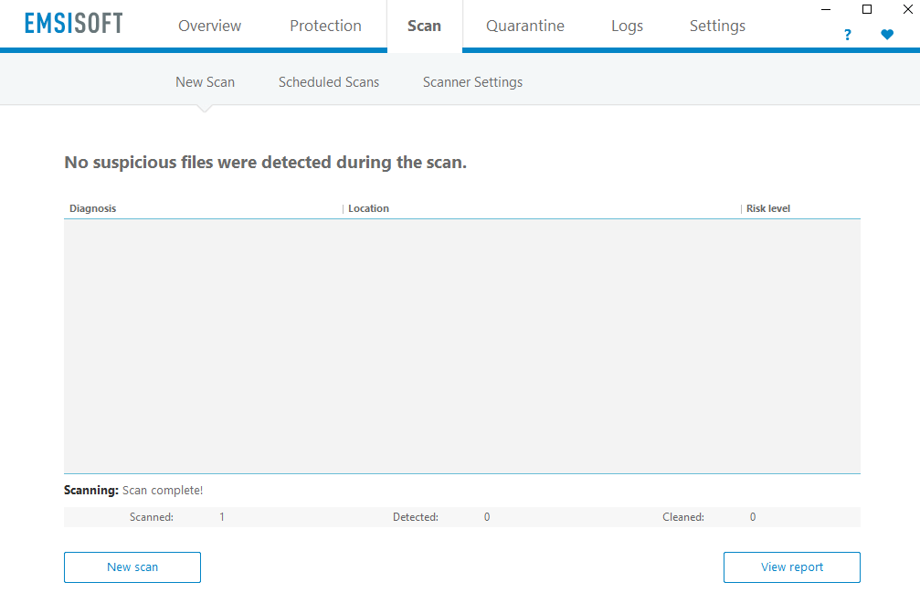The width and height of the screenshot is (920, 614).
Task: Maximize the Emsisoft window
Action: point(867,9)
